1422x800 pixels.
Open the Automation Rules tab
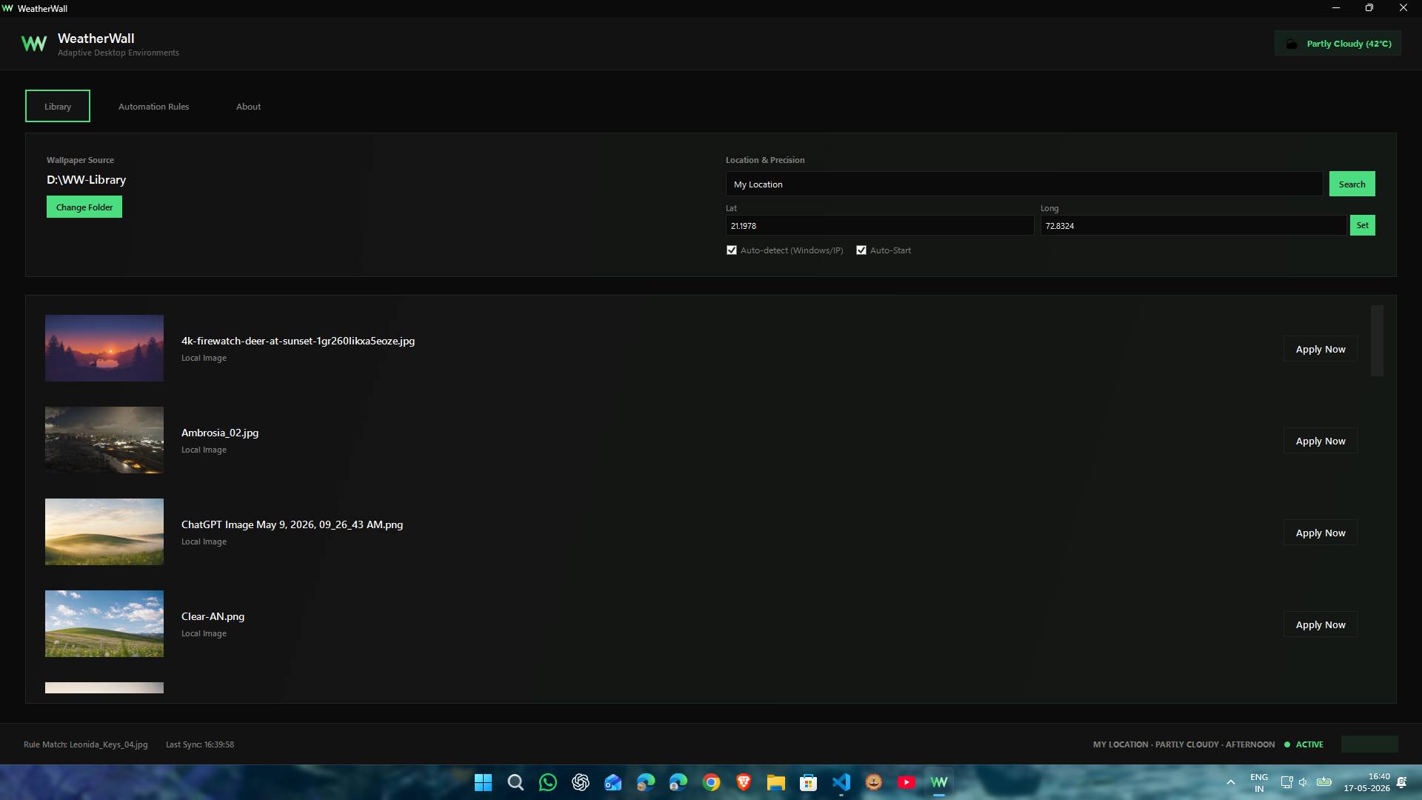click(x=153, y=107)
